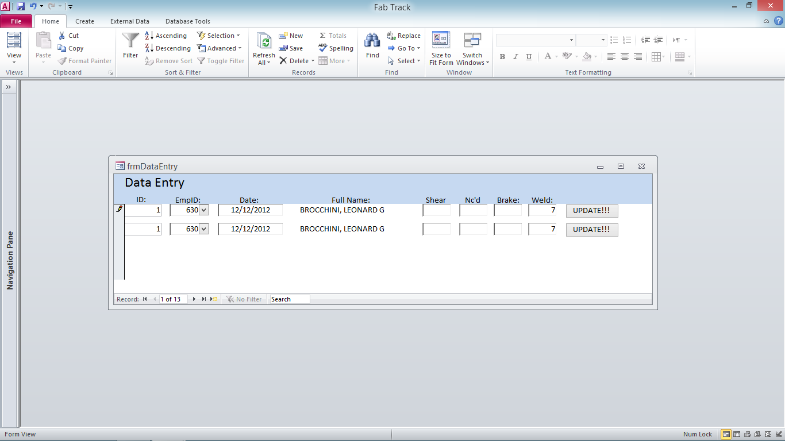Switch to the Database Tools tab
The image size is (785, 441).
coord(188,21)
